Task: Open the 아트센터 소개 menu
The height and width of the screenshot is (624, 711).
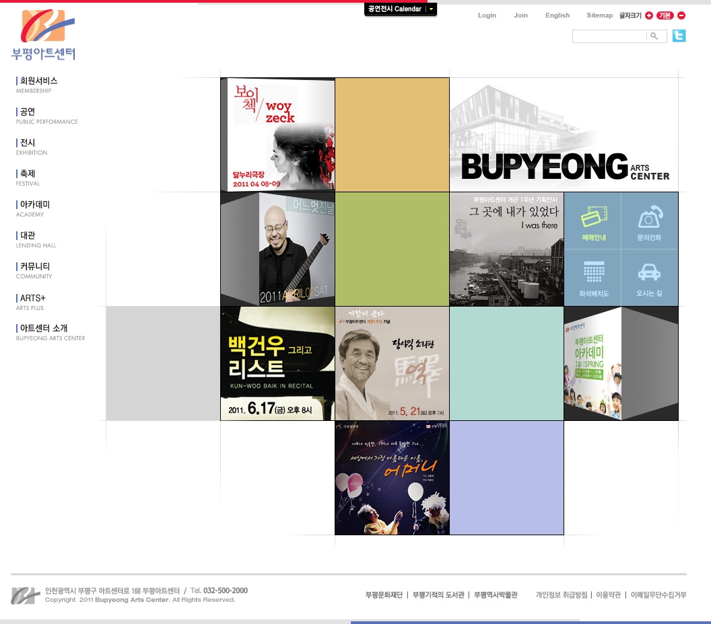Action: [50, 332]
